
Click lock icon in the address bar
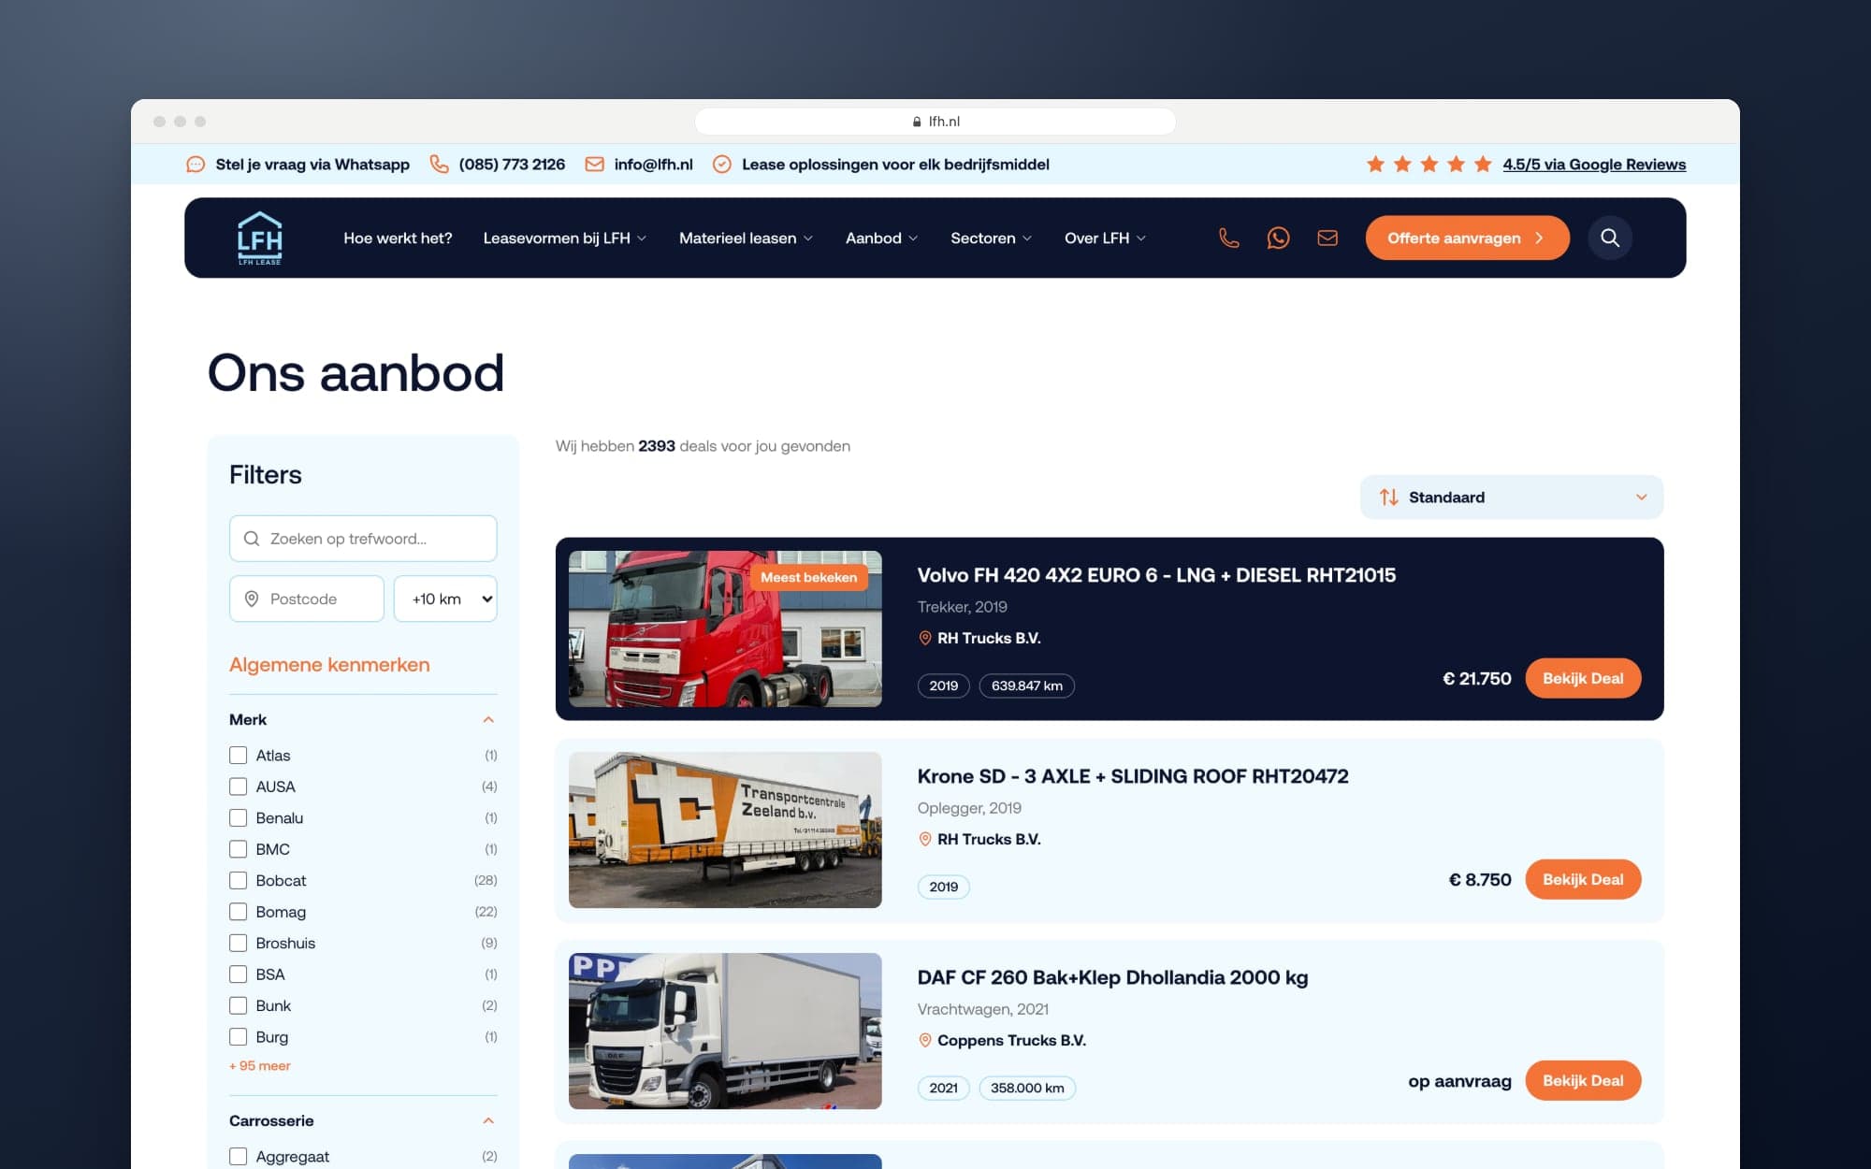(x=917, y=122)
